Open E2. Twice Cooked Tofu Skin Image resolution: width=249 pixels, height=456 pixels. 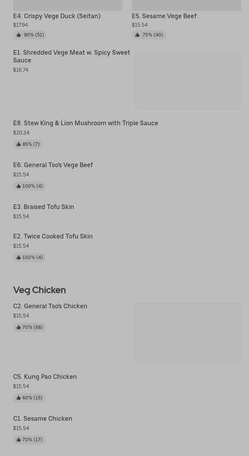tap(53, 236)
